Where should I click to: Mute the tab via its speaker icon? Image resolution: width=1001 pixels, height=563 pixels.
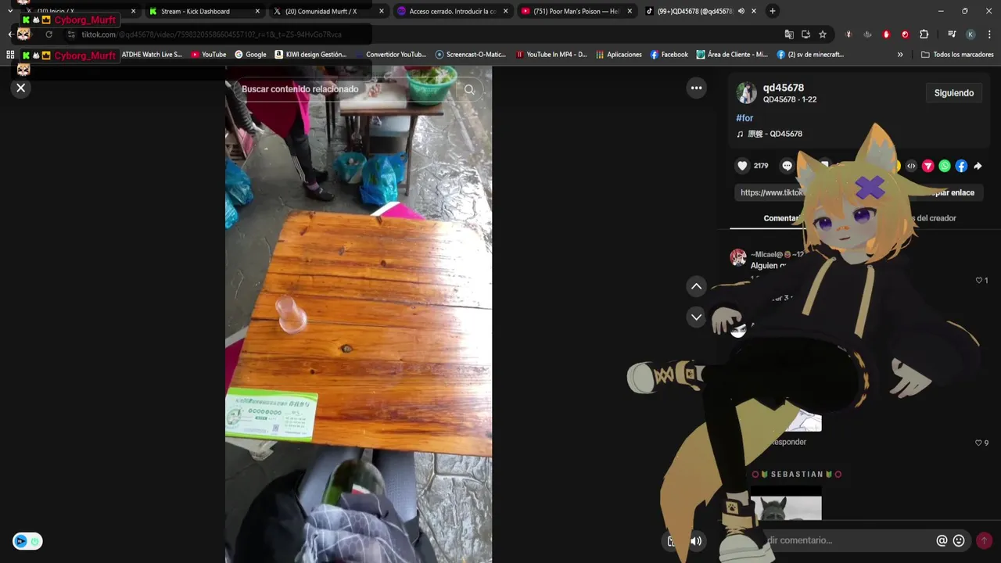pyautogui.click(x=741, y=11)
